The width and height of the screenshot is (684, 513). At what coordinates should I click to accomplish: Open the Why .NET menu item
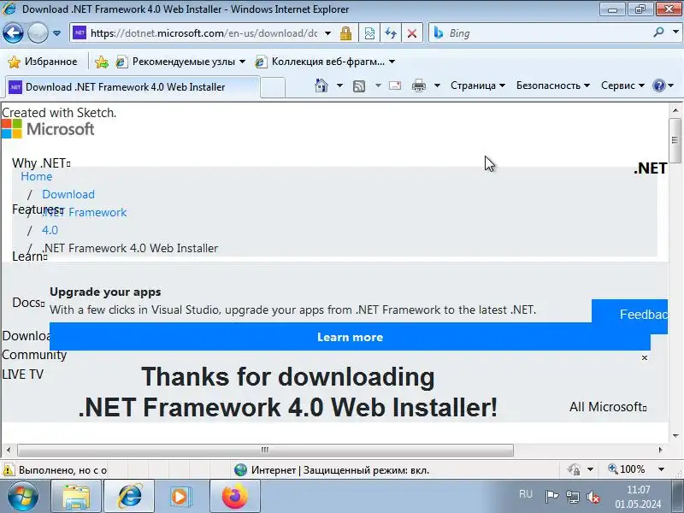(x=41, y=163)
